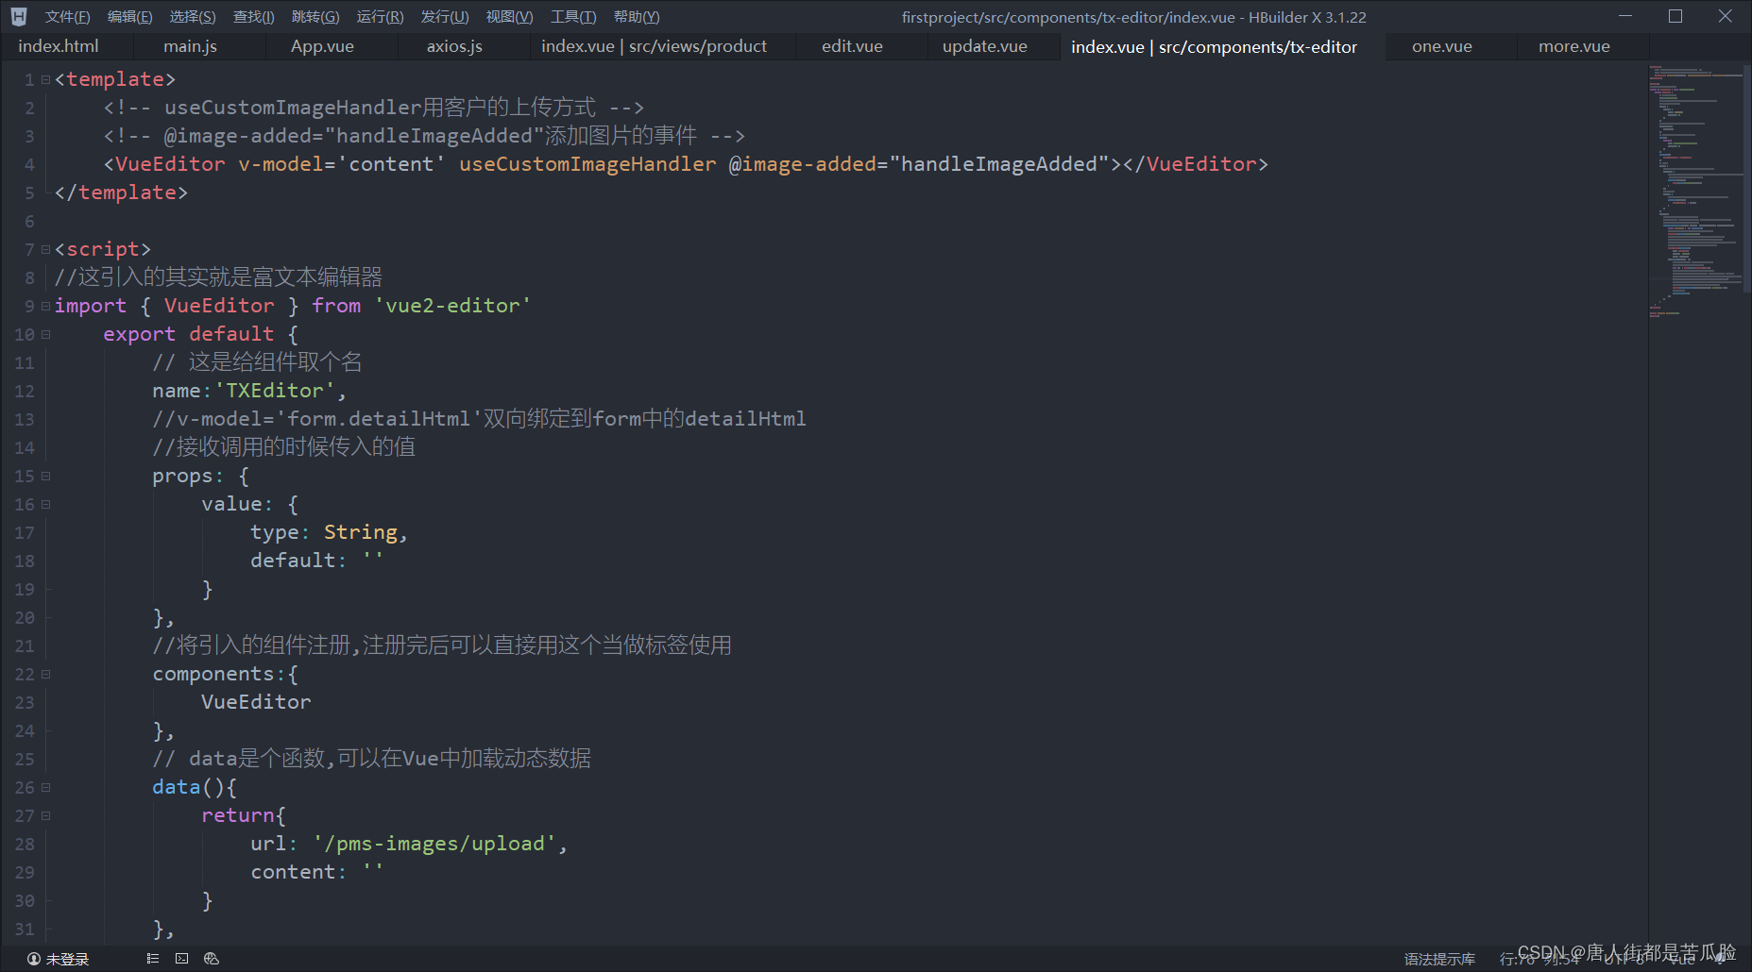Image resolution: width=1752 pixels, height=972 pixels.
Task: Open the 工具(T) menu
Action: (x=573, y=17)
